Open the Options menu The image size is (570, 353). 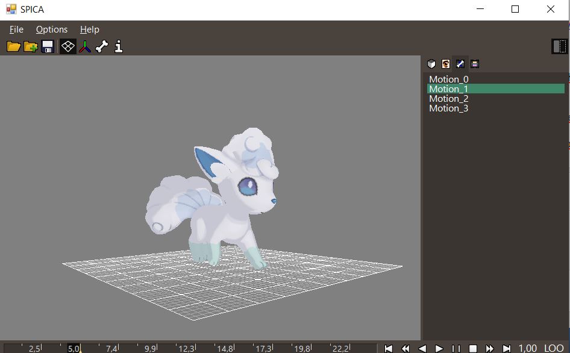[52, 30]
